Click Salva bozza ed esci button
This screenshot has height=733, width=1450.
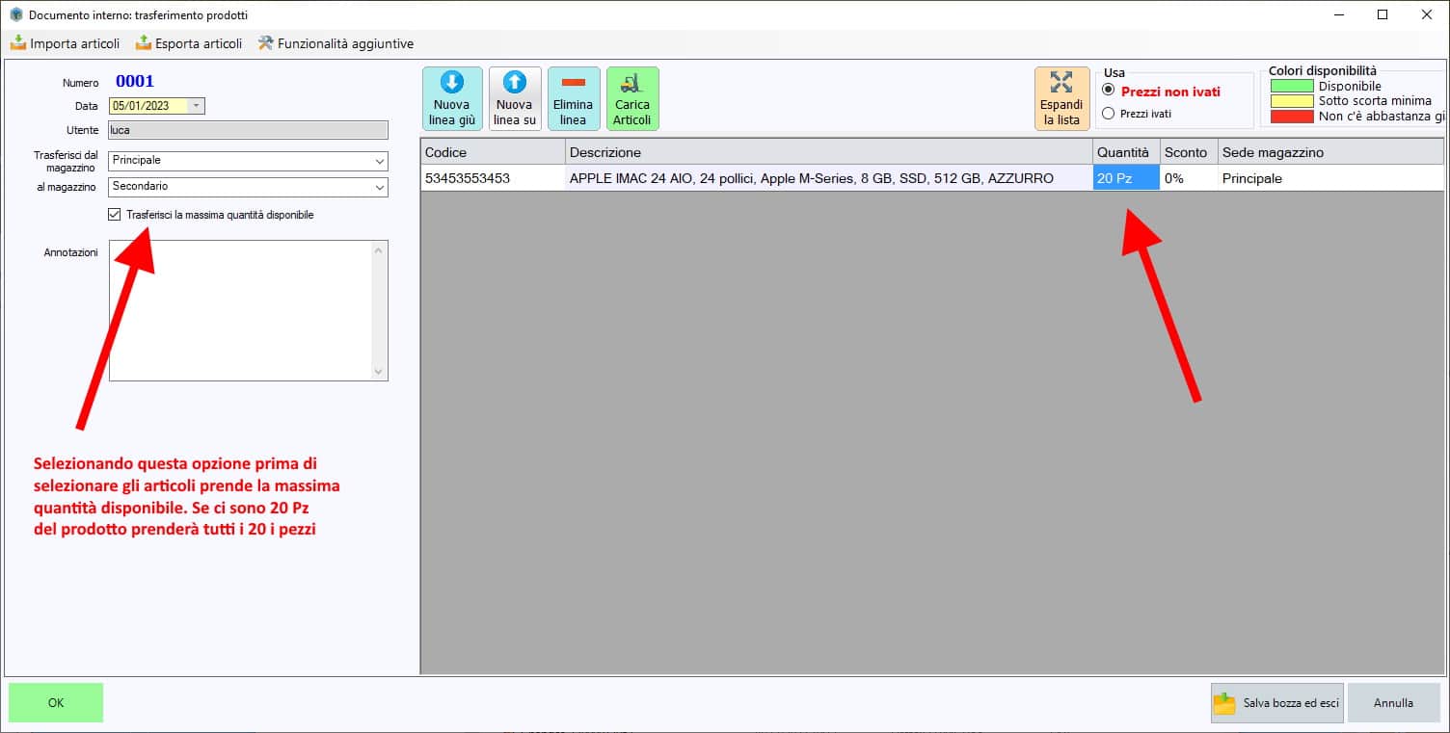(x=1277, y=703)
